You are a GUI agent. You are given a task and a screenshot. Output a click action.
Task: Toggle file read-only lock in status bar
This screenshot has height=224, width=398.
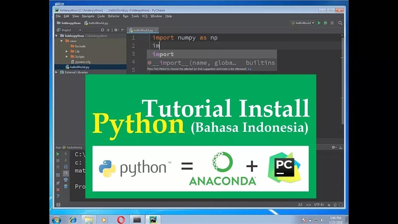328,205
